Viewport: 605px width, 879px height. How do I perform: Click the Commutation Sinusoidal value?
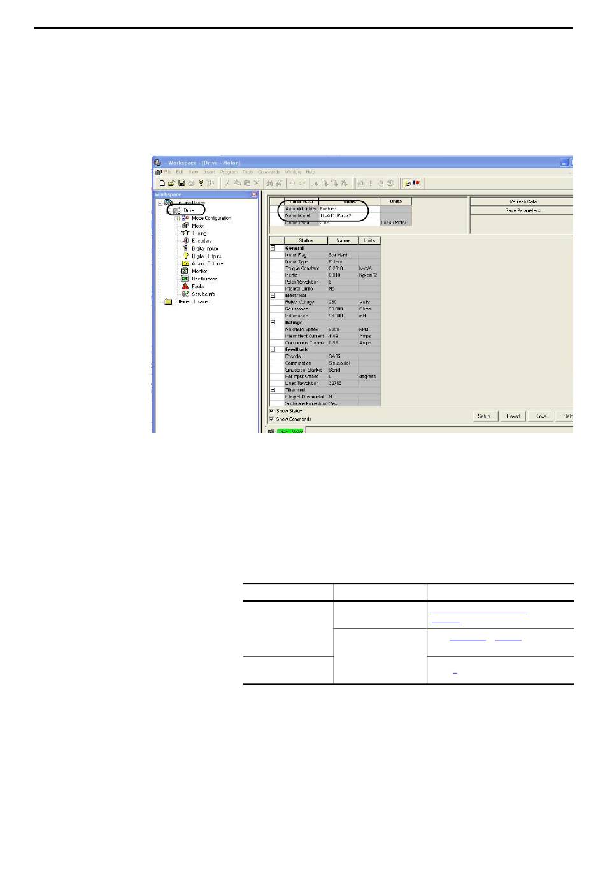(x=343, y=363)
